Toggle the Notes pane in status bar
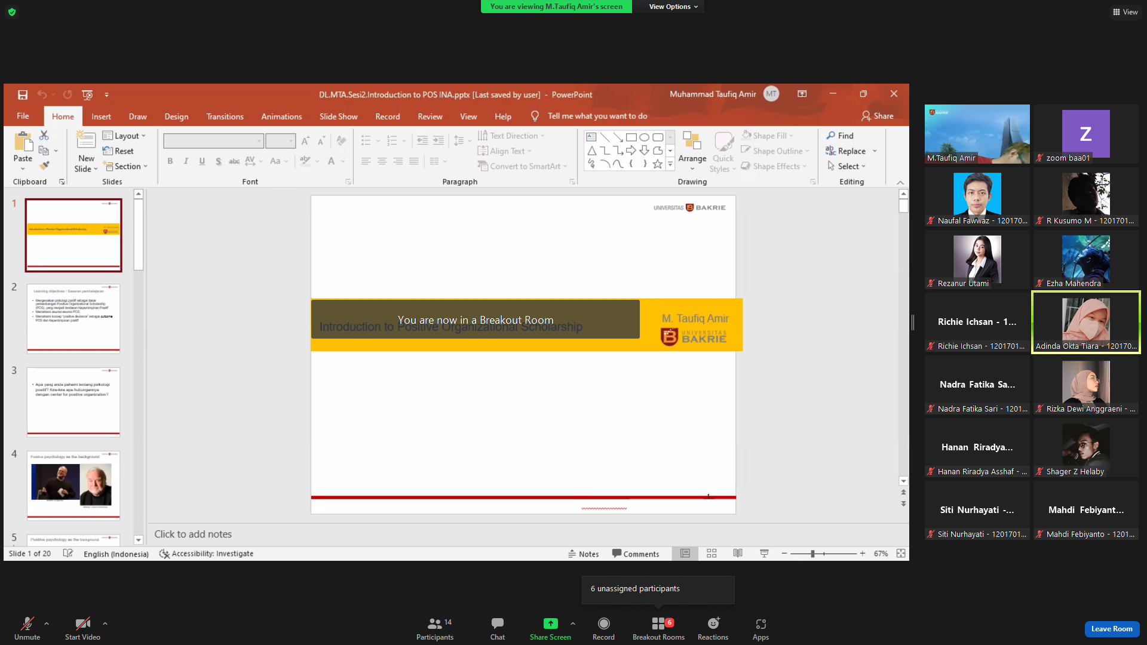This screenshot has height=645, width=1147. 584,554
